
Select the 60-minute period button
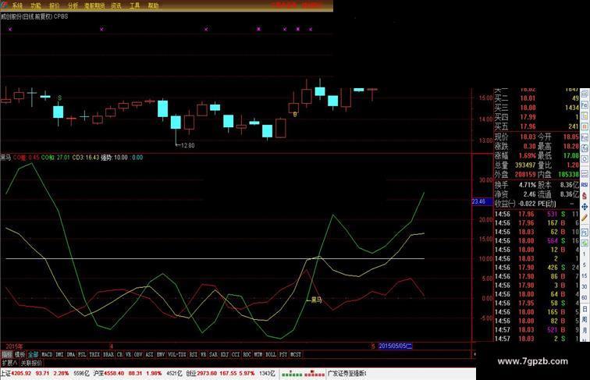point(585,297)
